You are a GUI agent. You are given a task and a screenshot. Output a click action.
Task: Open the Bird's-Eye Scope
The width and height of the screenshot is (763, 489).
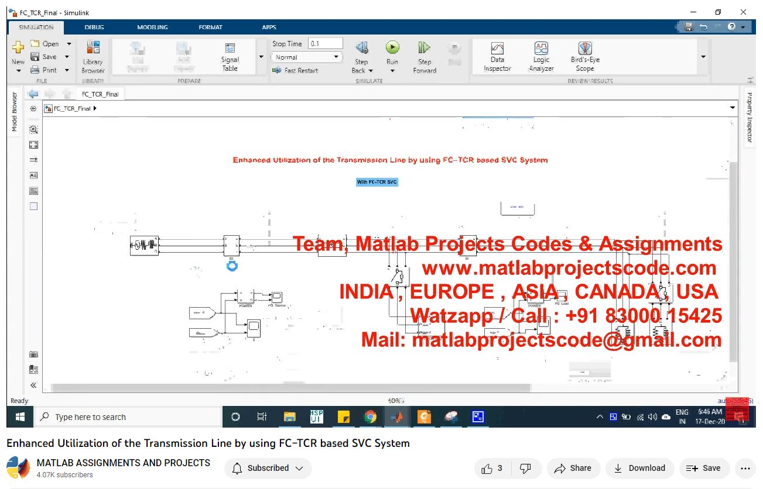click(x=585, y=57)
